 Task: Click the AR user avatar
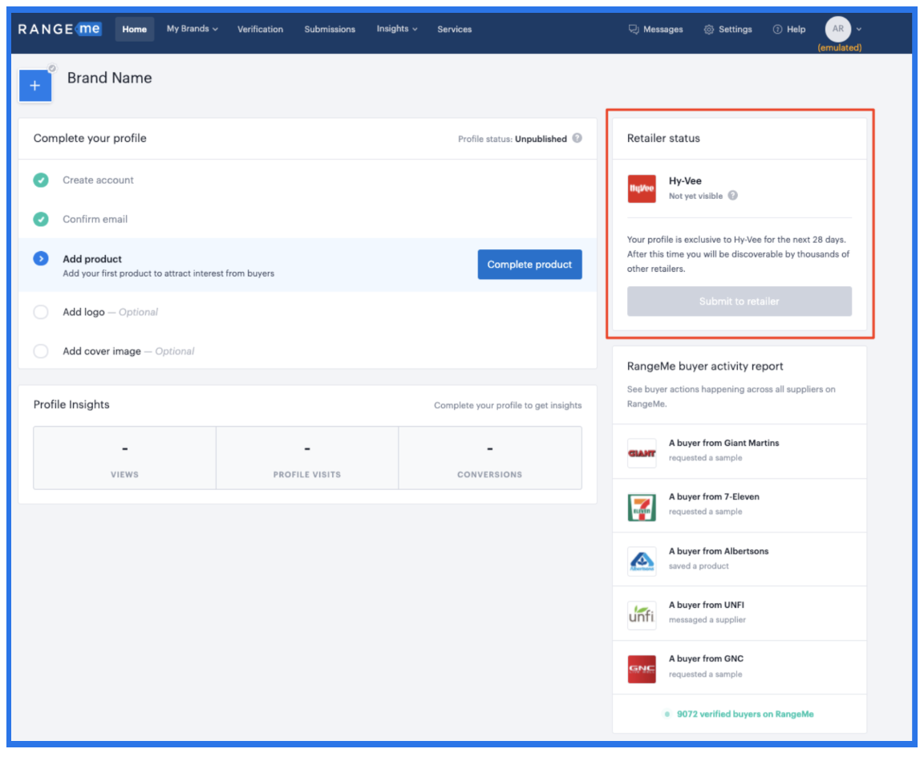[837, 28]
